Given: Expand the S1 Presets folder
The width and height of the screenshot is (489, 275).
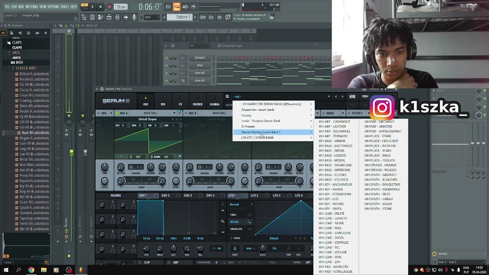Looking at the screenshot, I should click(273, 126).
